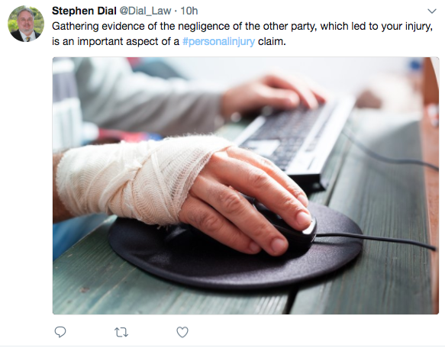
Task: Retweet the personal injury tweet
Action: (x=121, y=332)
